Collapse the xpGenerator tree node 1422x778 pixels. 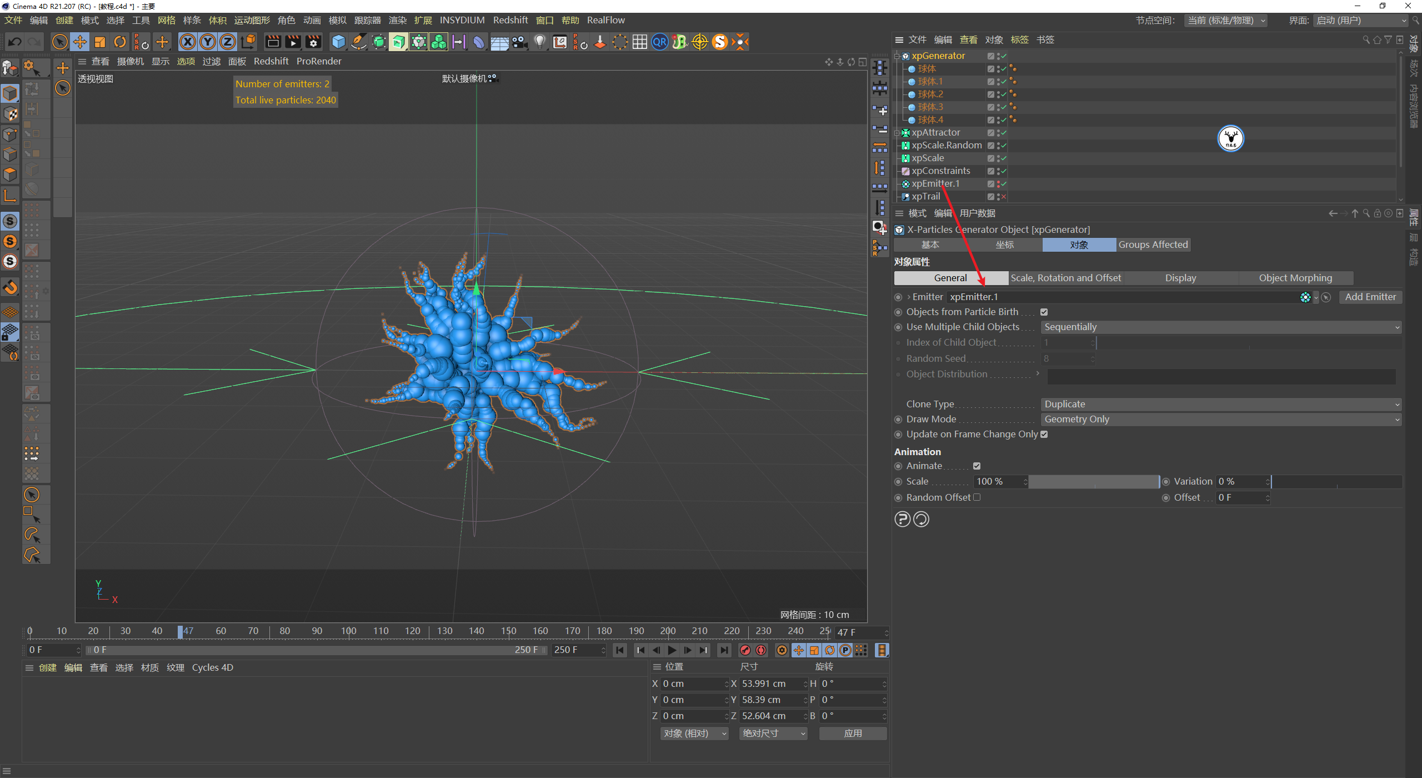tap(897, 56)
